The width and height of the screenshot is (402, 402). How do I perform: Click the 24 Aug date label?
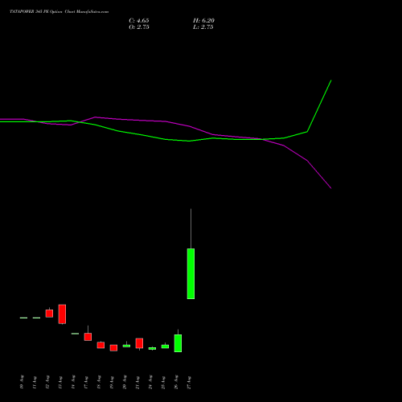tap(150, 383)
